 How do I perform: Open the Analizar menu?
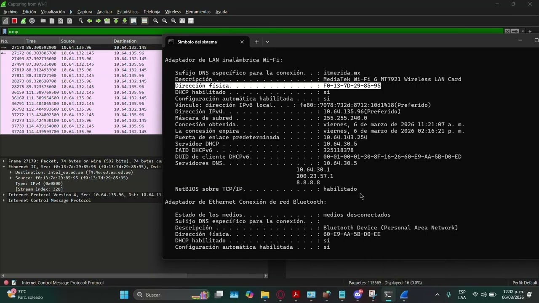coord(104,12)
